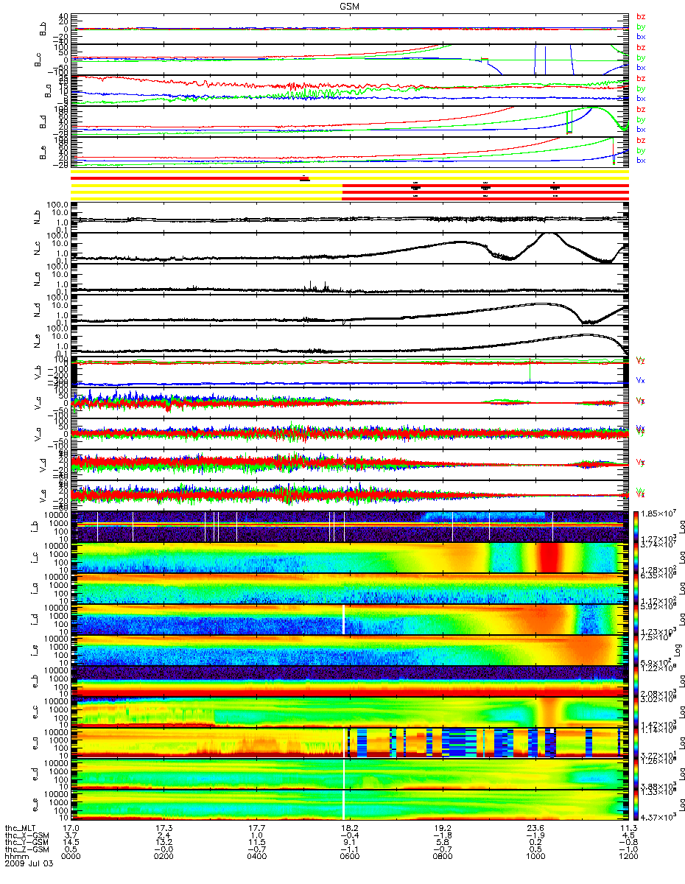Select the color bar beside the i_c spectrogram
The height and width of the screenshot is (884, 685).
(637, 558)
